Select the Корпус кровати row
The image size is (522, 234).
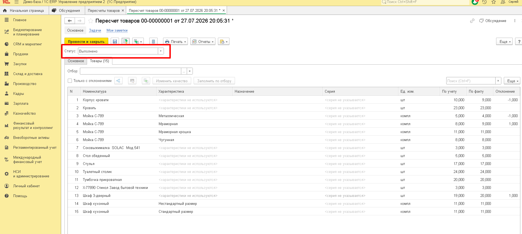[x=294, y=100]
